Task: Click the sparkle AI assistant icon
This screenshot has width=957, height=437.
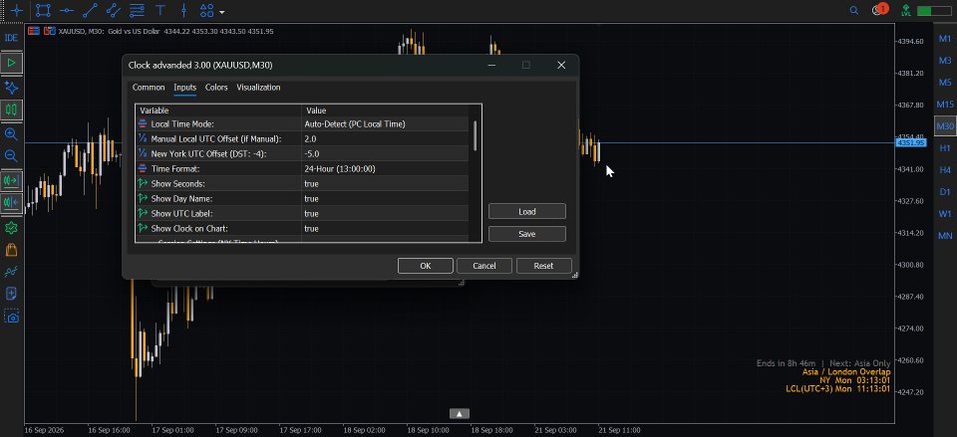Action: [11, 87]
